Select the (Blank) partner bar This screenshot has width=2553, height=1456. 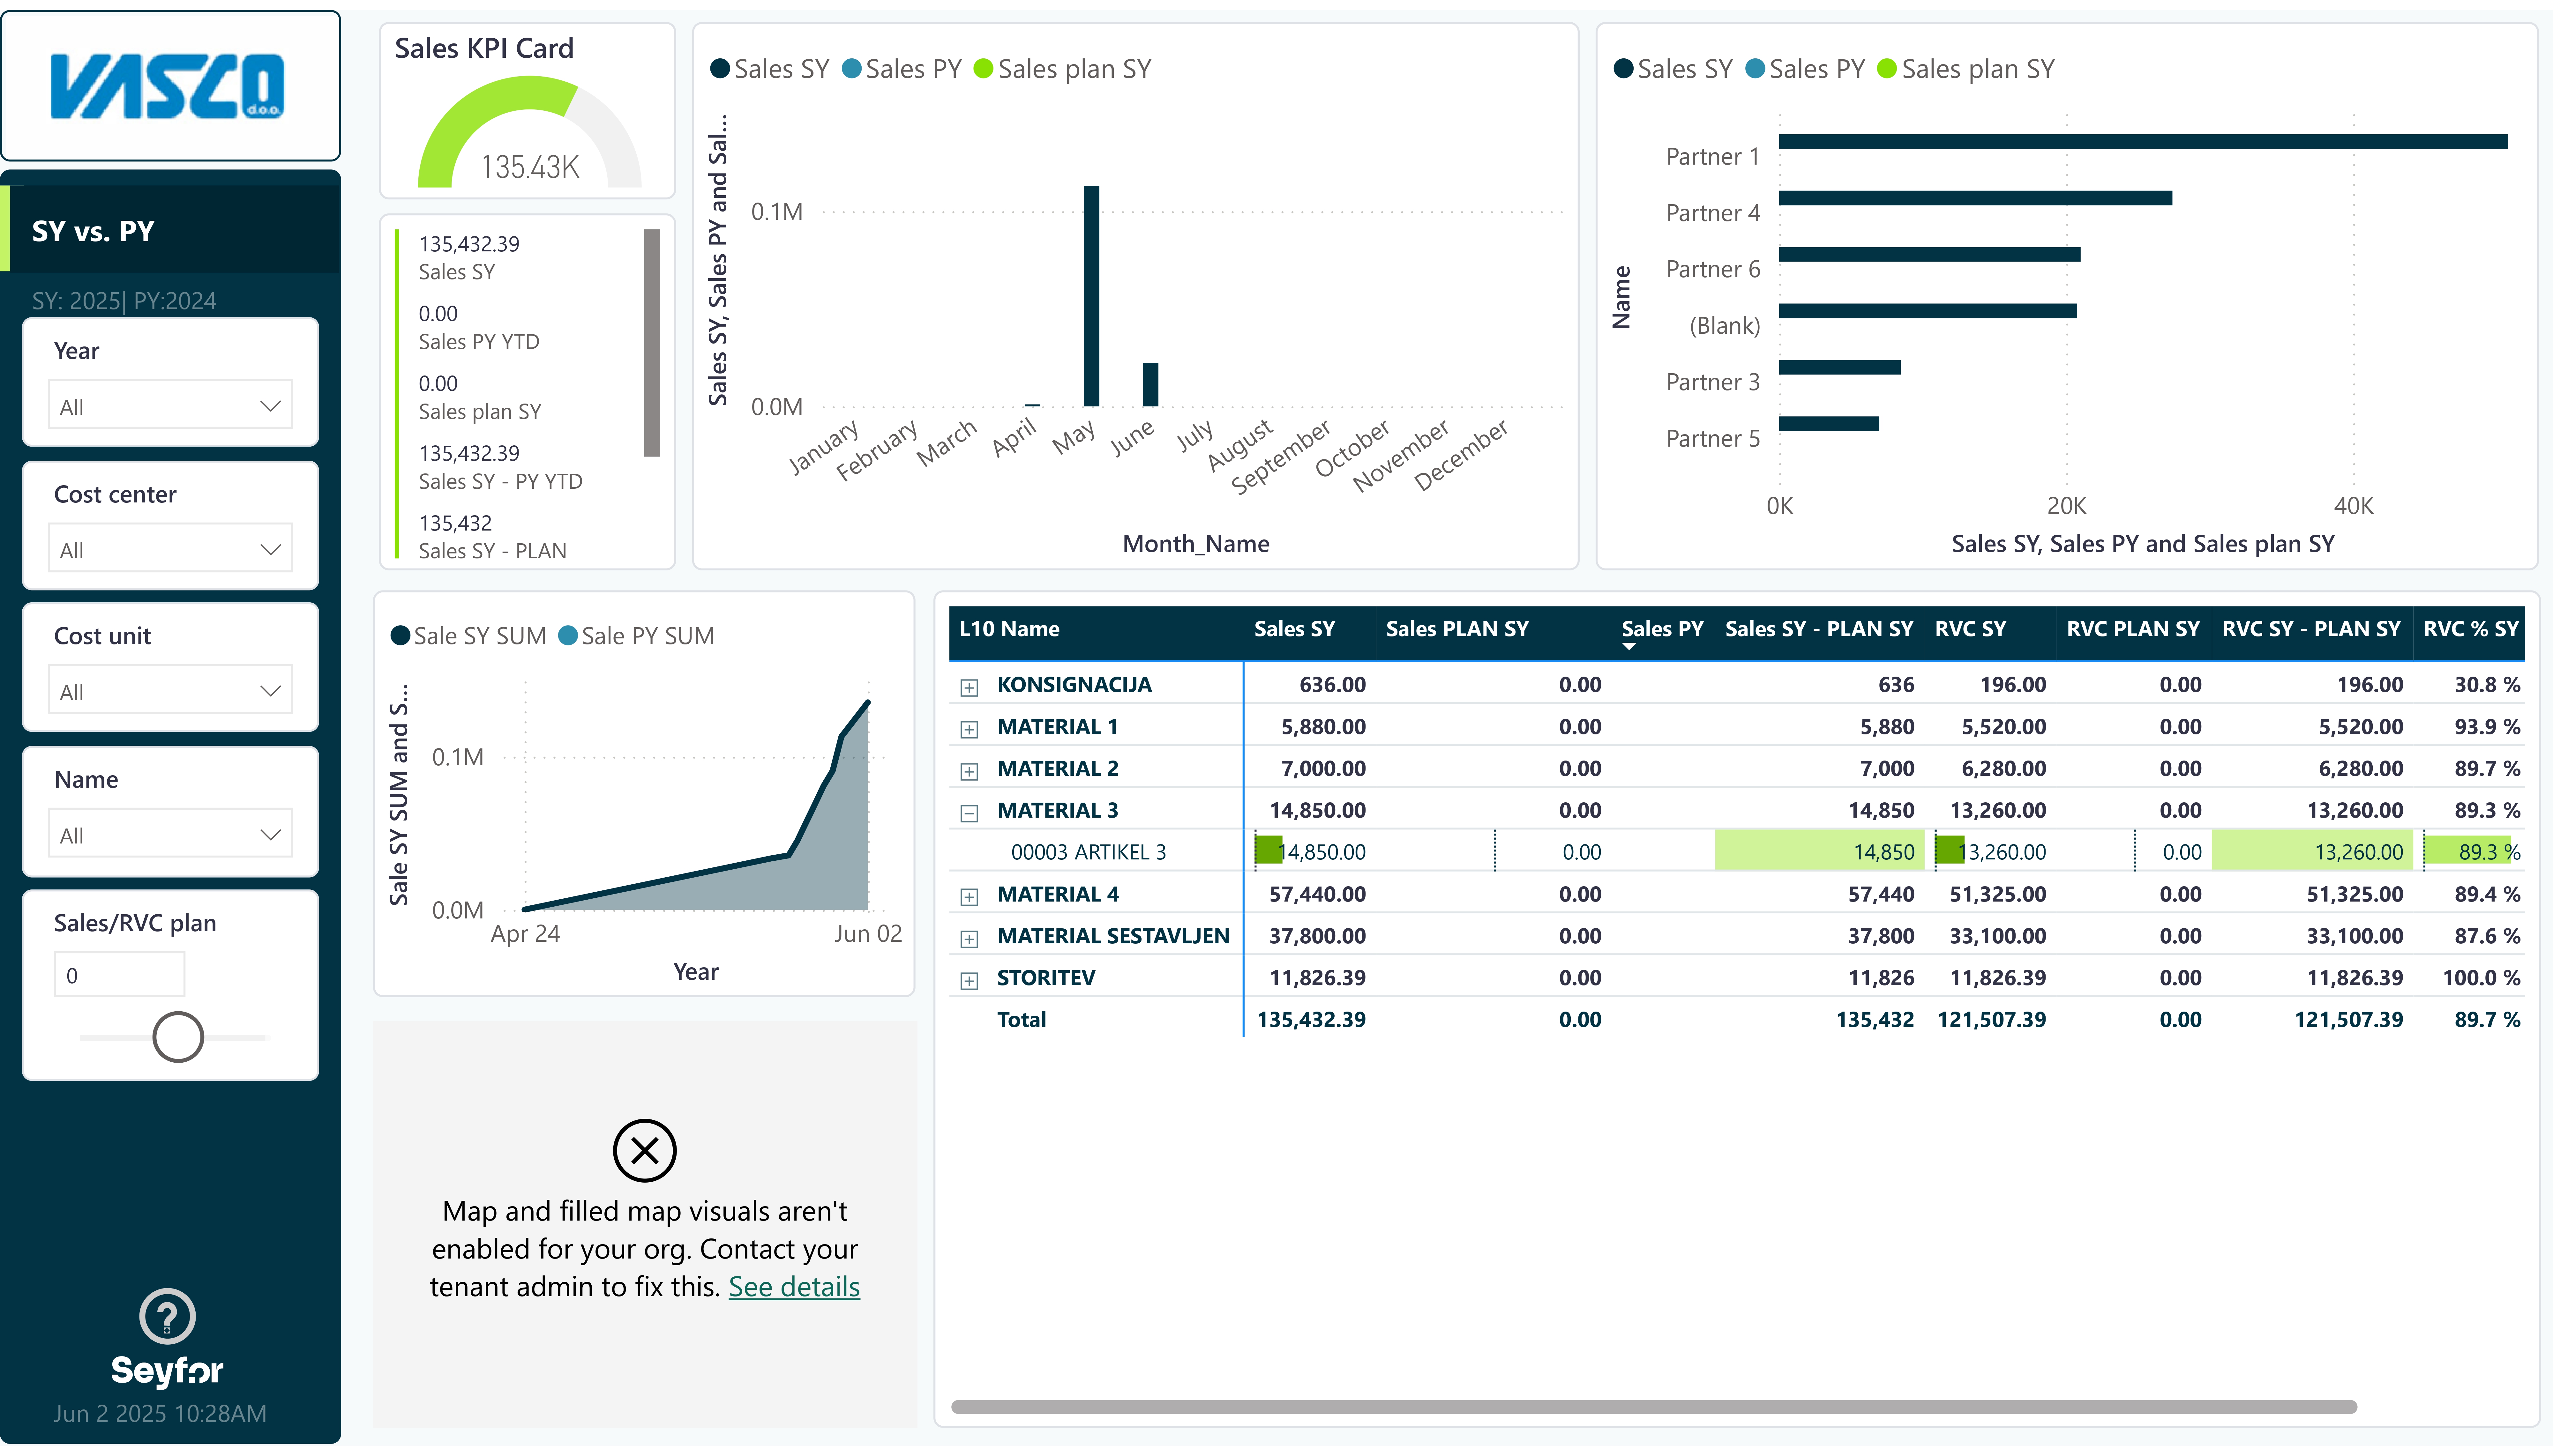coord(1928,311)
